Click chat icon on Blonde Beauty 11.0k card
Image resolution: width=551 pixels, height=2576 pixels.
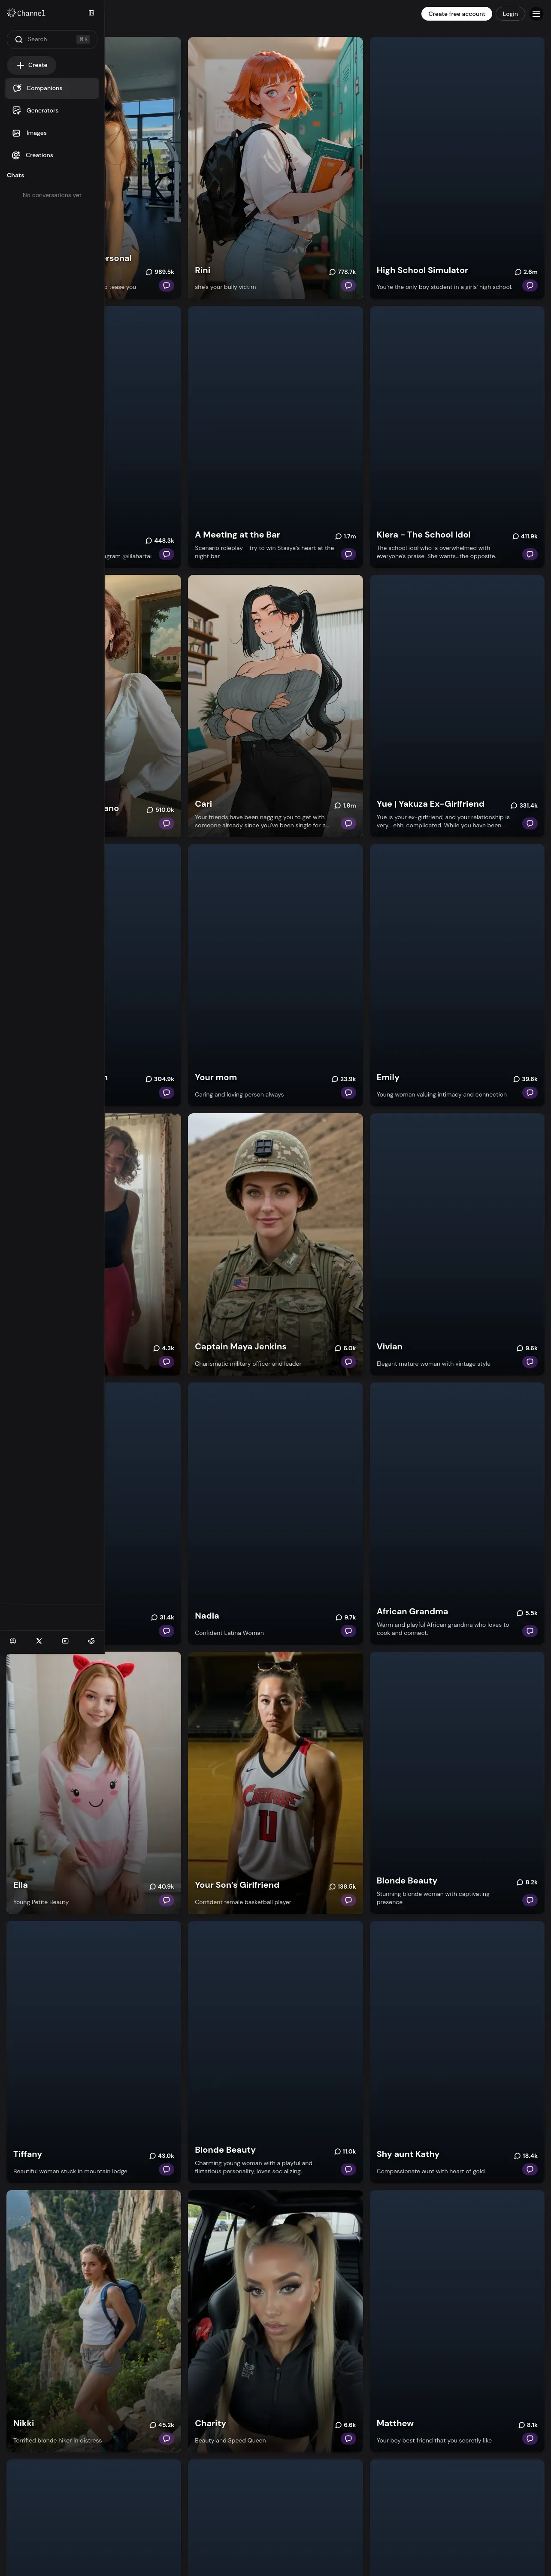[x=348, y=2169]
